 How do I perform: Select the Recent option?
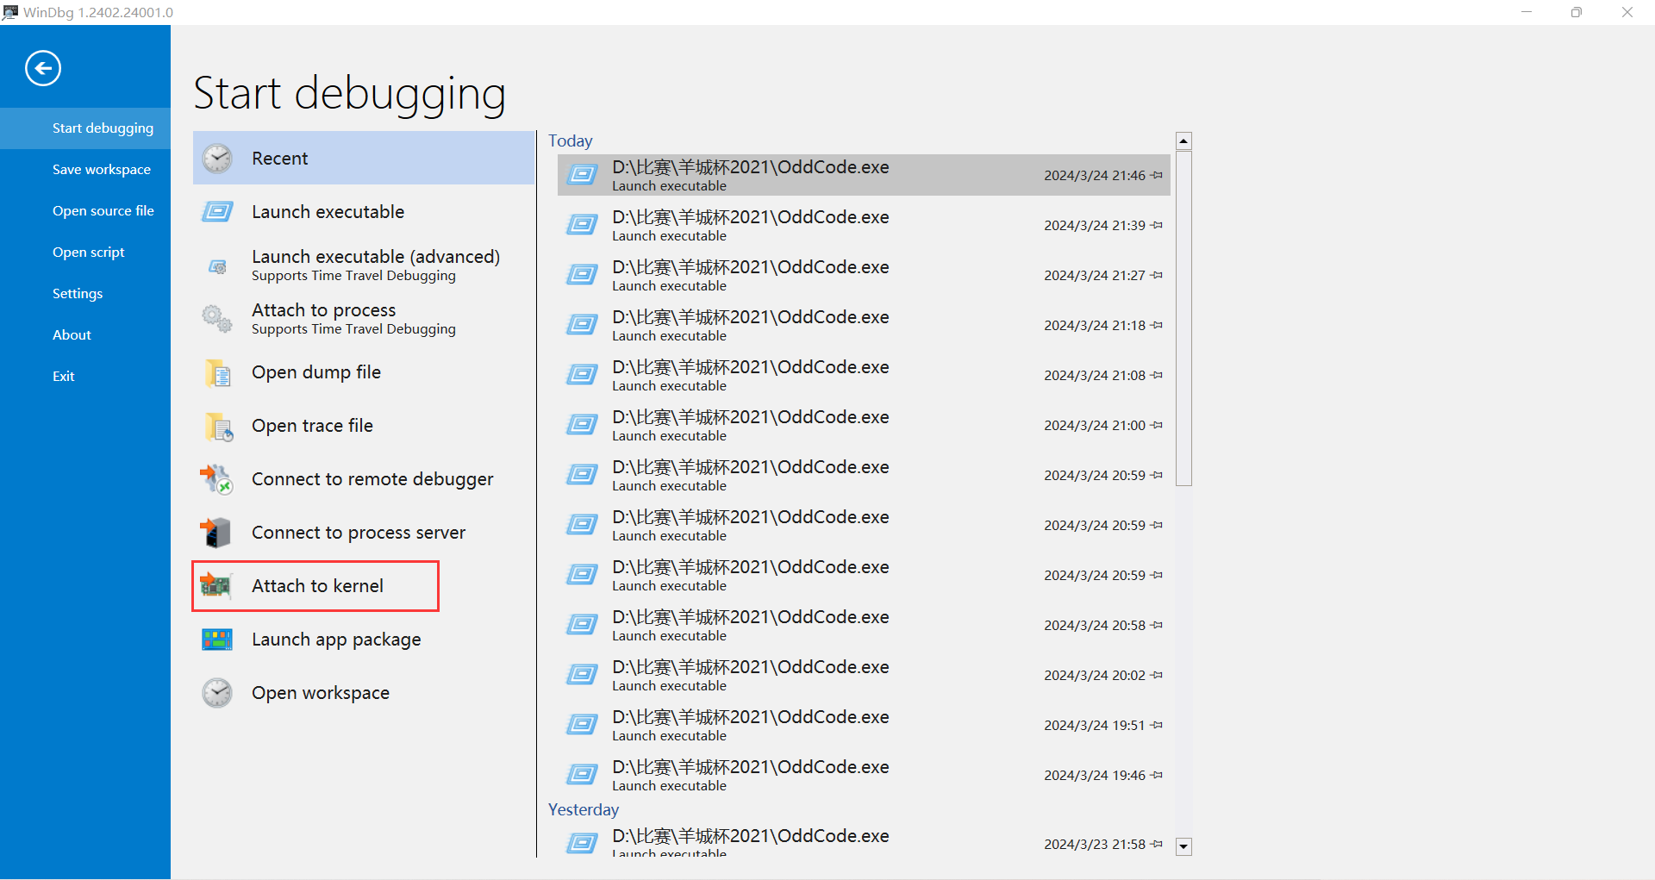click(x=364, y=159)
